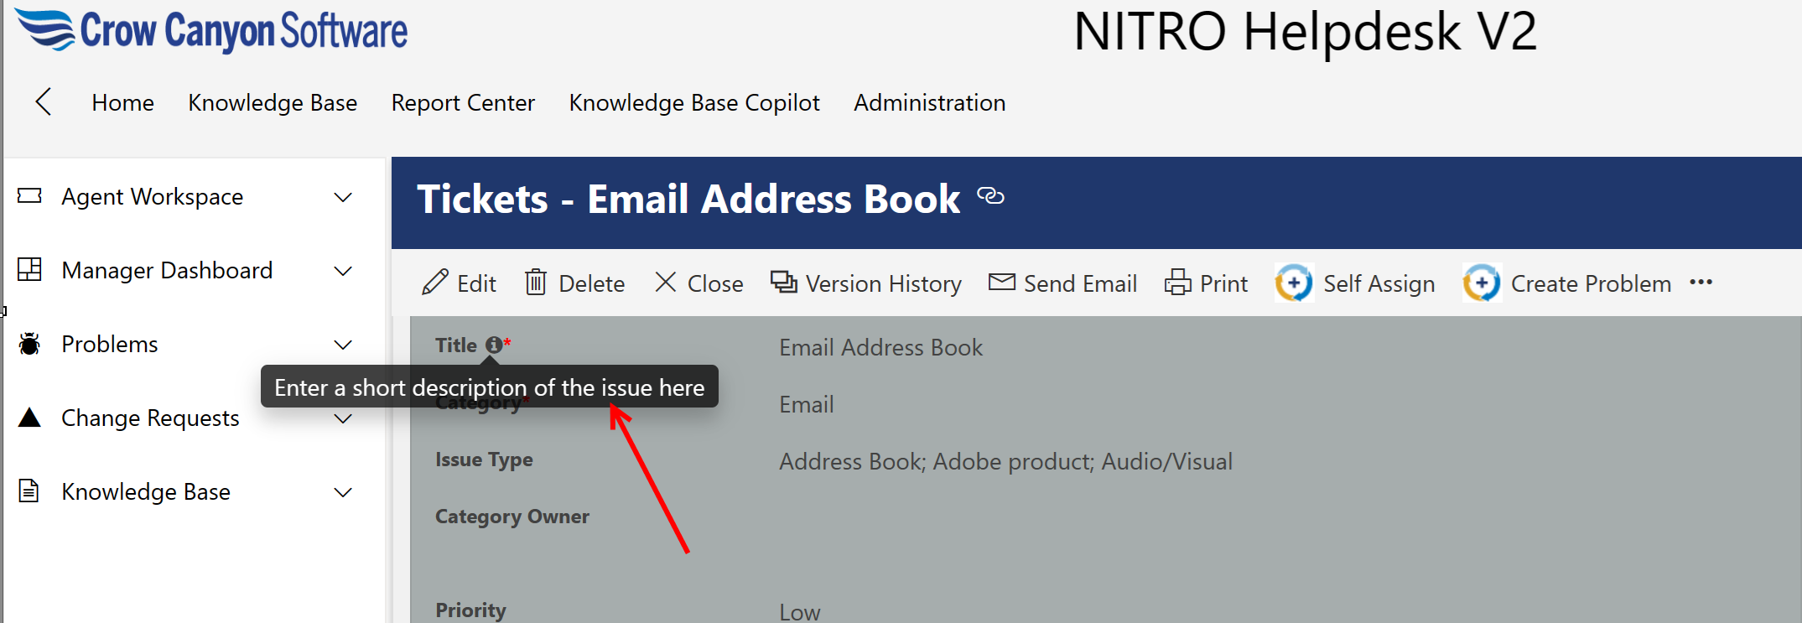The image size is (1802, 623).
Task: Click the Print printer icon
Action: click(1177, 283)
